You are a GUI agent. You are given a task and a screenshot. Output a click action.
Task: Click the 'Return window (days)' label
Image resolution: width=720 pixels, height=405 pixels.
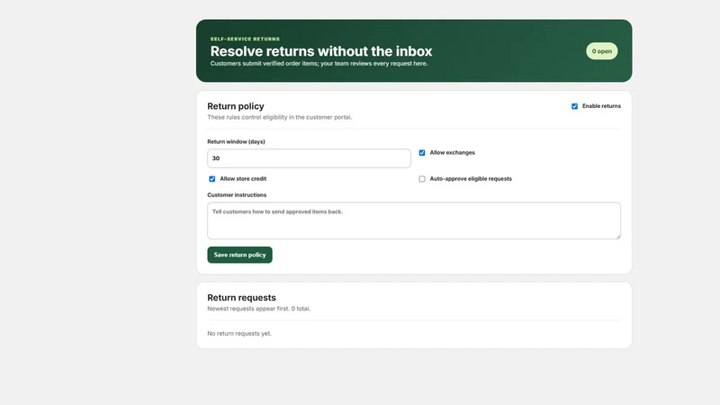tap(236, 142)
